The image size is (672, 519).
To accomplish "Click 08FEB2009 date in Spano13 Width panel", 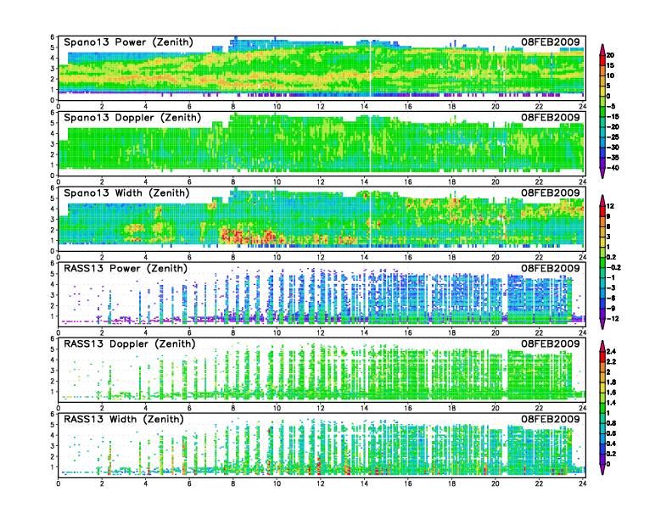I will point(551,193).
